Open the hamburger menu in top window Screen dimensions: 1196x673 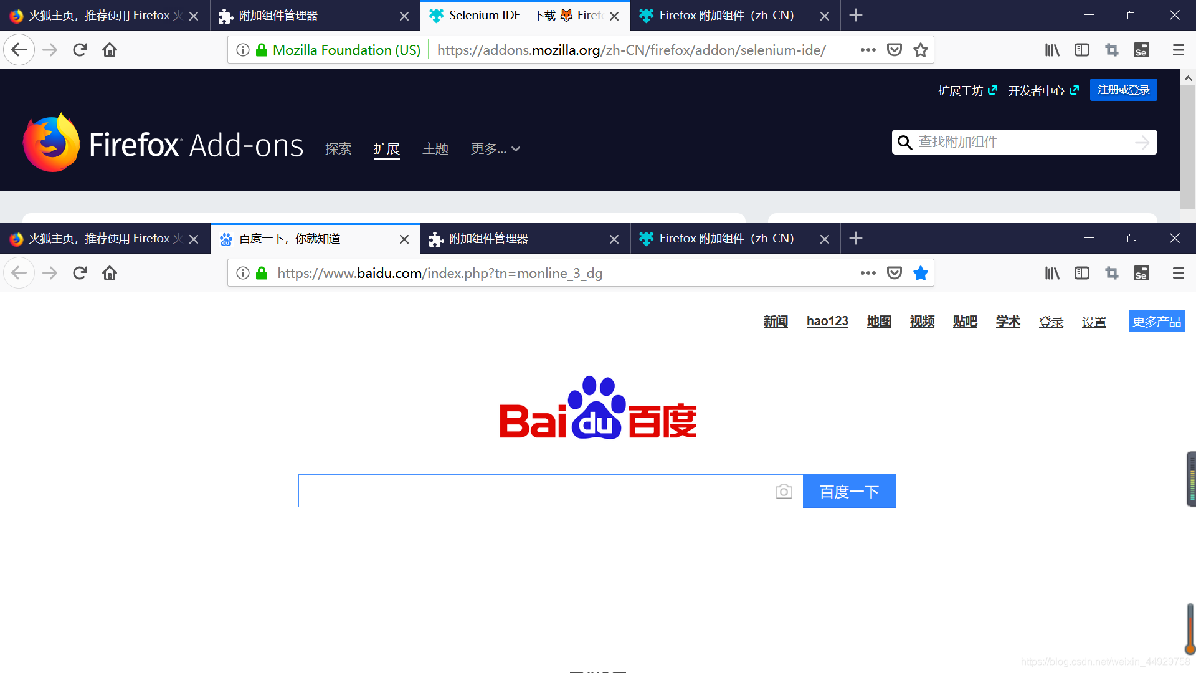[1178, 50]
